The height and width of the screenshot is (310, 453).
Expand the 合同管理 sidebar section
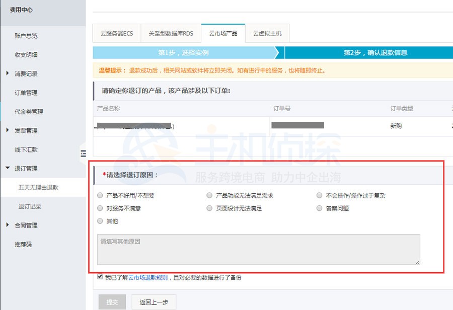(x=24, y=225)
